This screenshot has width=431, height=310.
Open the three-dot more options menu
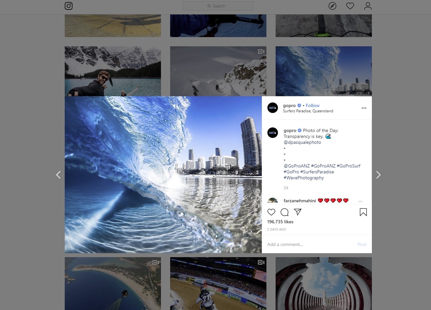[364, 108]
